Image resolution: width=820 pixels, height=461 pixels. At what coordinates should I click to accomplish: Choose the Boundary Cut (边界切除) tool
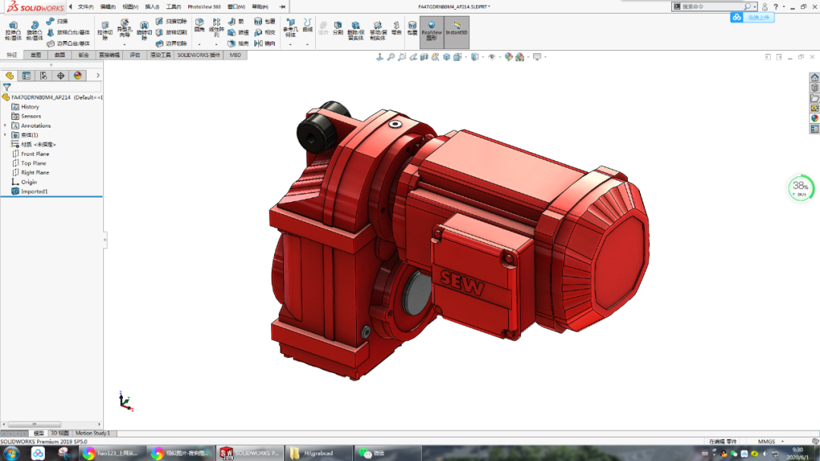click(x=172, y=43)
